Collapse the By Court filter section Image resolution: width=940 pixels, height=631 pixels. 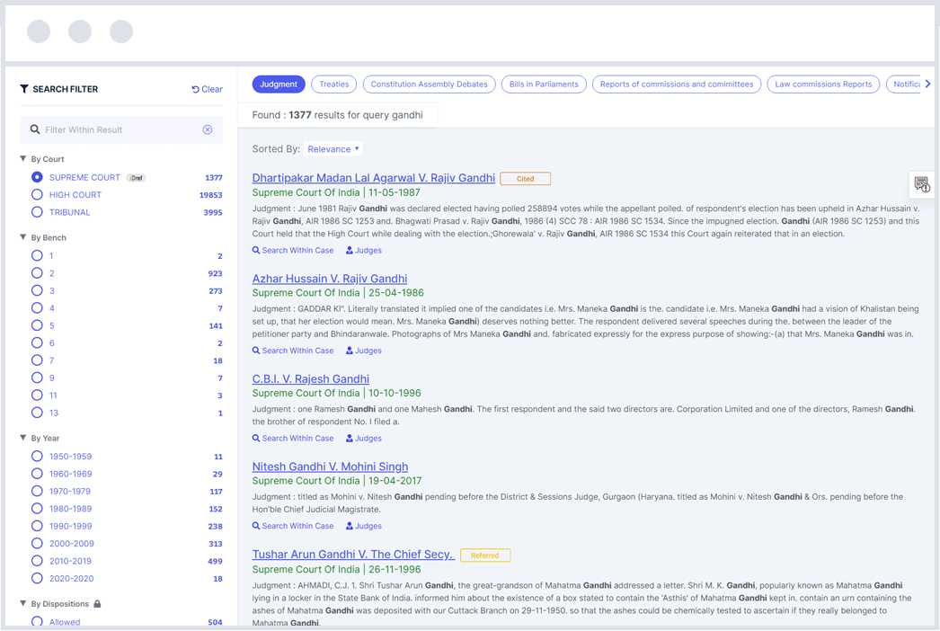pyautogui.click(x=23, y=159)
